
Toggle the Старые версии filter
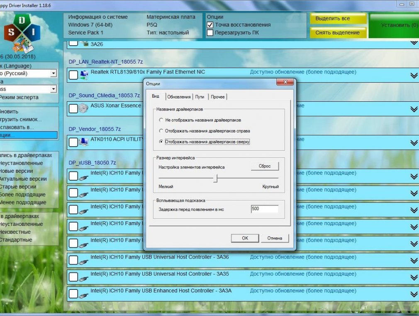18,186
